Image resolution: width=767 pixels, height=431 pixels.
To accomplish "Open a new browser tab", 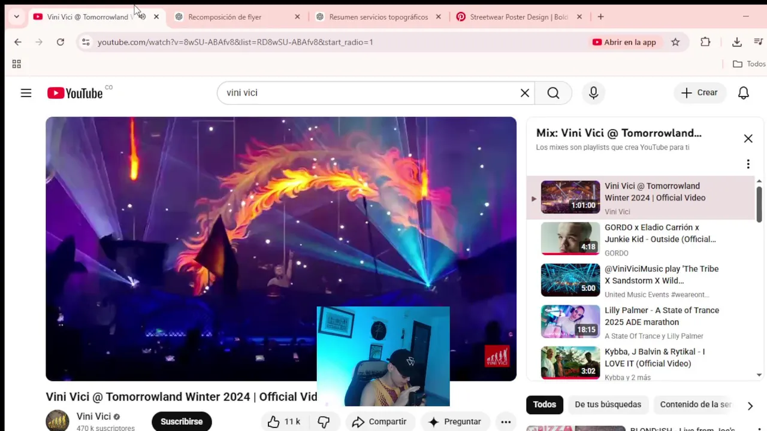I will tap(600, 17).
